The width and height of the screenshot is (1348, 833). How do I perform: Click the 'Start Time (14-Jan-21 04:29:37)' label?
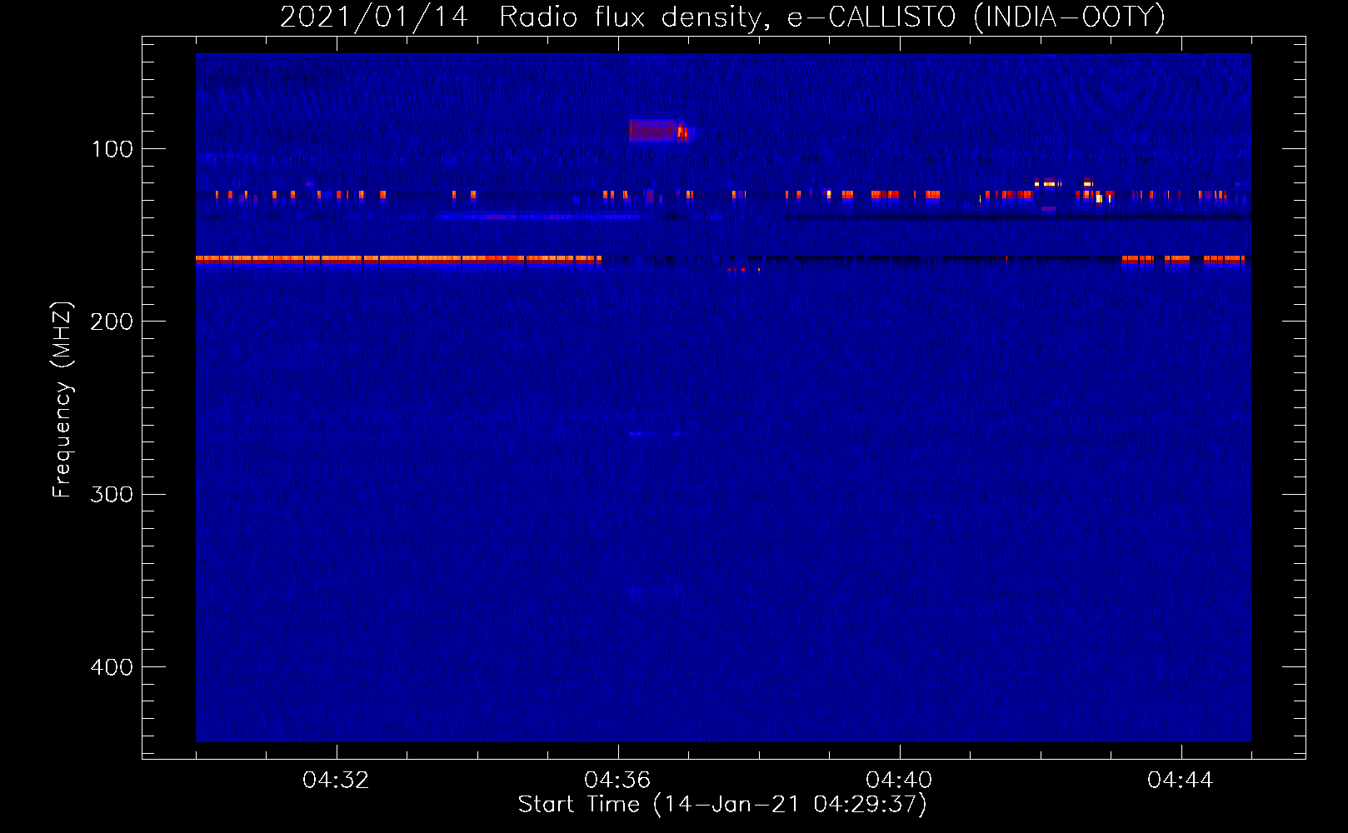tap(722, 805)
